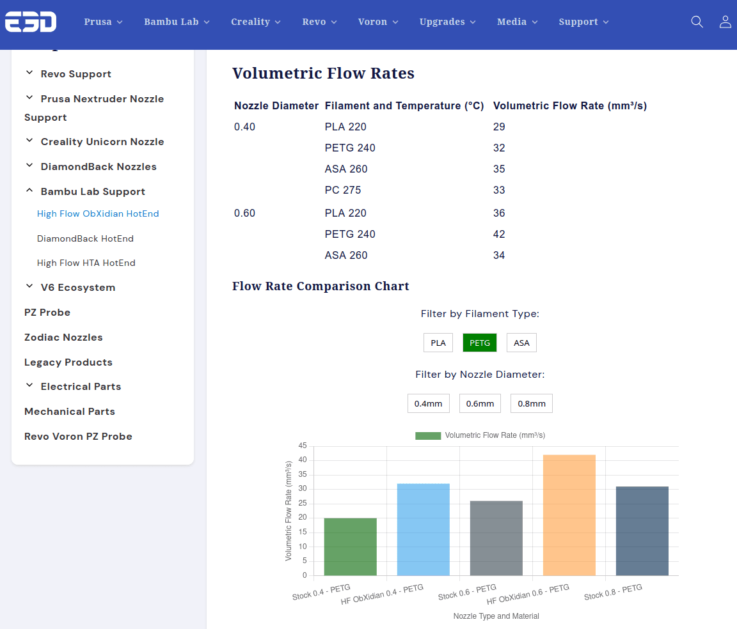This screenshot has width=737, height=629.
Task: Open DiamondBack HotEnd page
Action: (x=85, y=238)
